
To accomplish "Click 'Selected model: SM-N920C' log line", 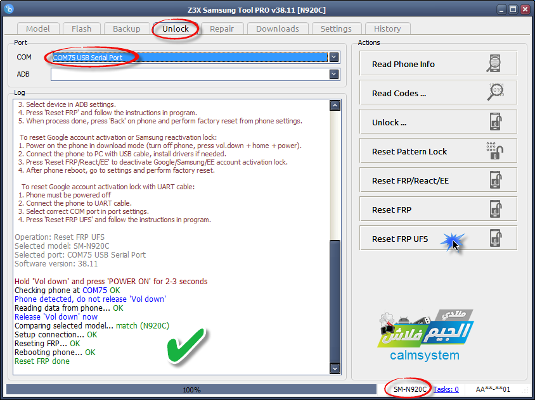I will pyautogui.click(x=62, y=246).
